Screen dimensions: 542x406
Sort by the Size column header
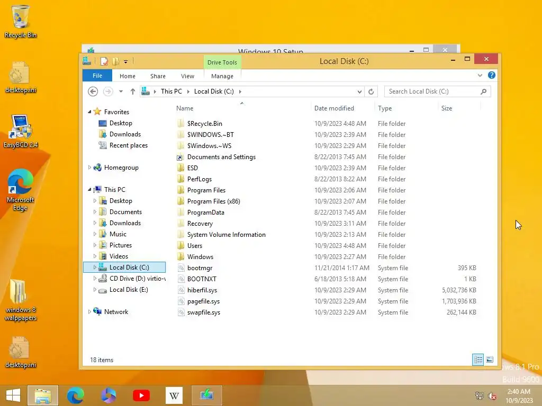[x=459, y=108]
